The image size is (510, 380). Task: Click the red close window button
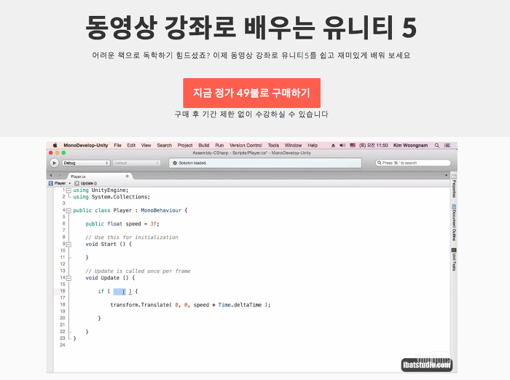pyautogui.click(x=51, y=152)
